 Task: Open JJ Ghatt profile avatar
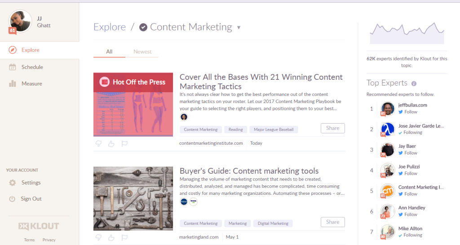pos(20,21)
